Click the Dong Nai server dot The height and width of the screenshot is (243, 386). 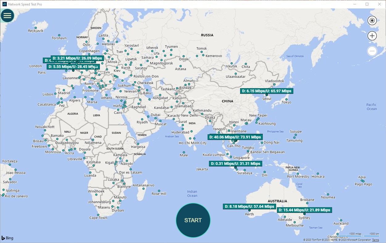[x=262, y=143]
